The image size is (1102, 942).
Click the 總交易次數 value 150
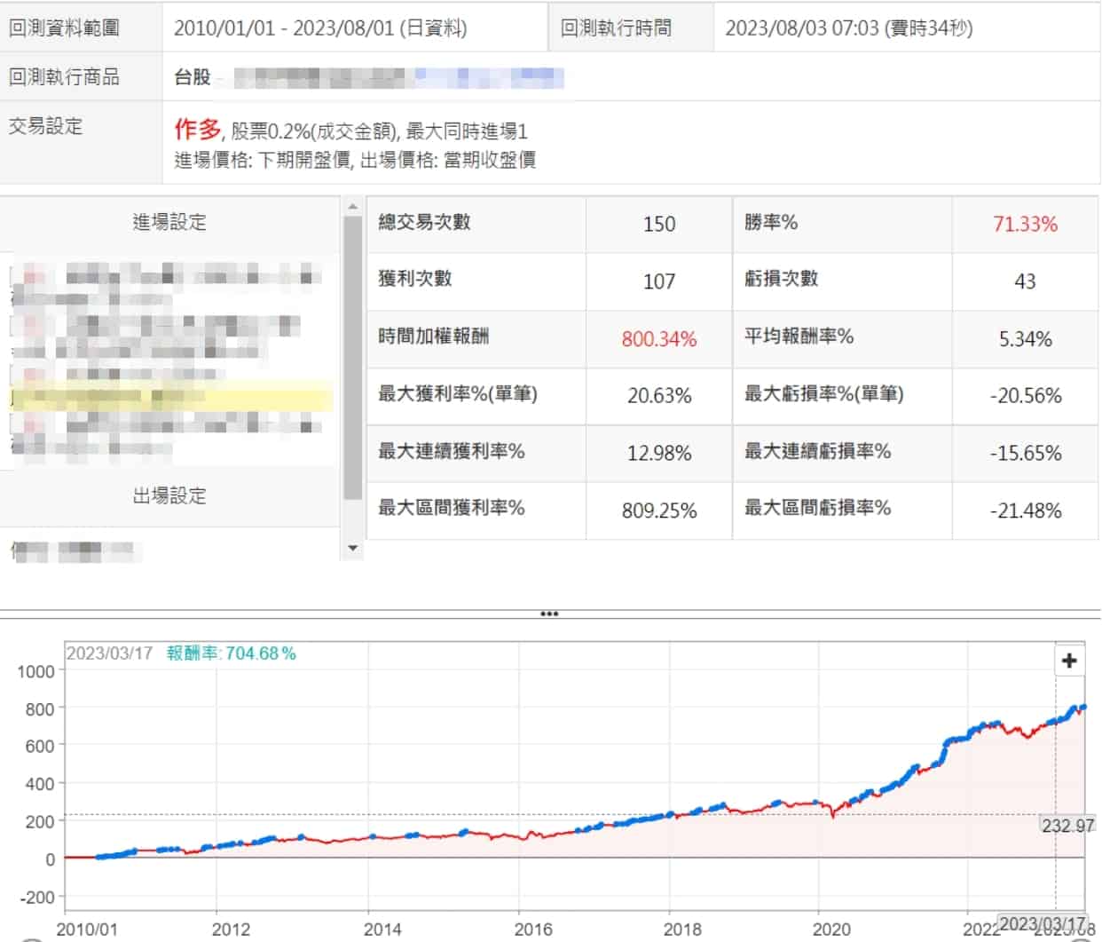(658, 224)
